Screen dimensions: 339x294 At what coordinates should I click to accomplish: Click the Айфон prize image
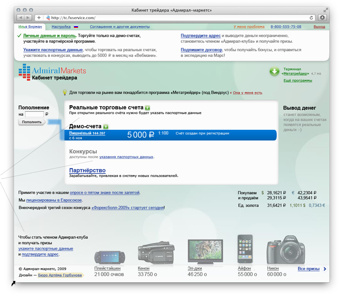point(244,249)
